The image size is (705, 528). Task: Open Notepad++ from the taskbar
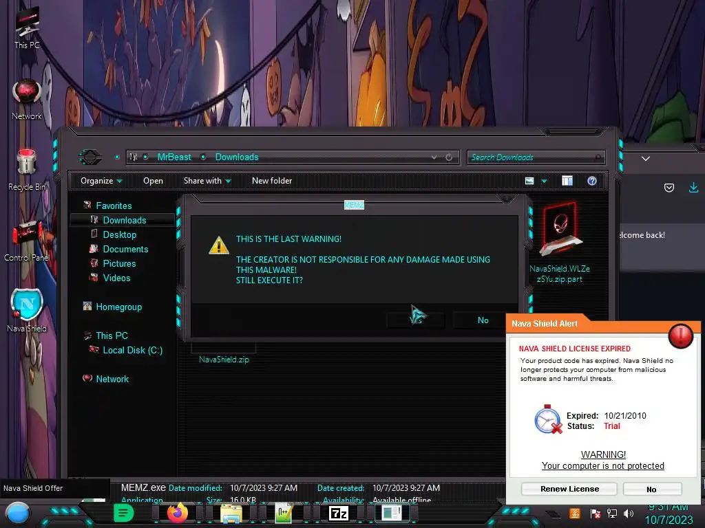(x=284, y=513)
